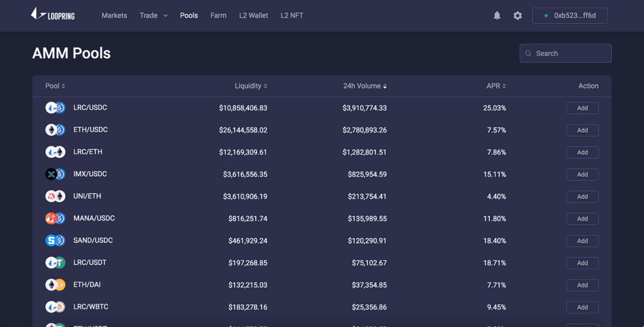
Task: Select the UNI/ETH pool name
Action: click(87, 196)
